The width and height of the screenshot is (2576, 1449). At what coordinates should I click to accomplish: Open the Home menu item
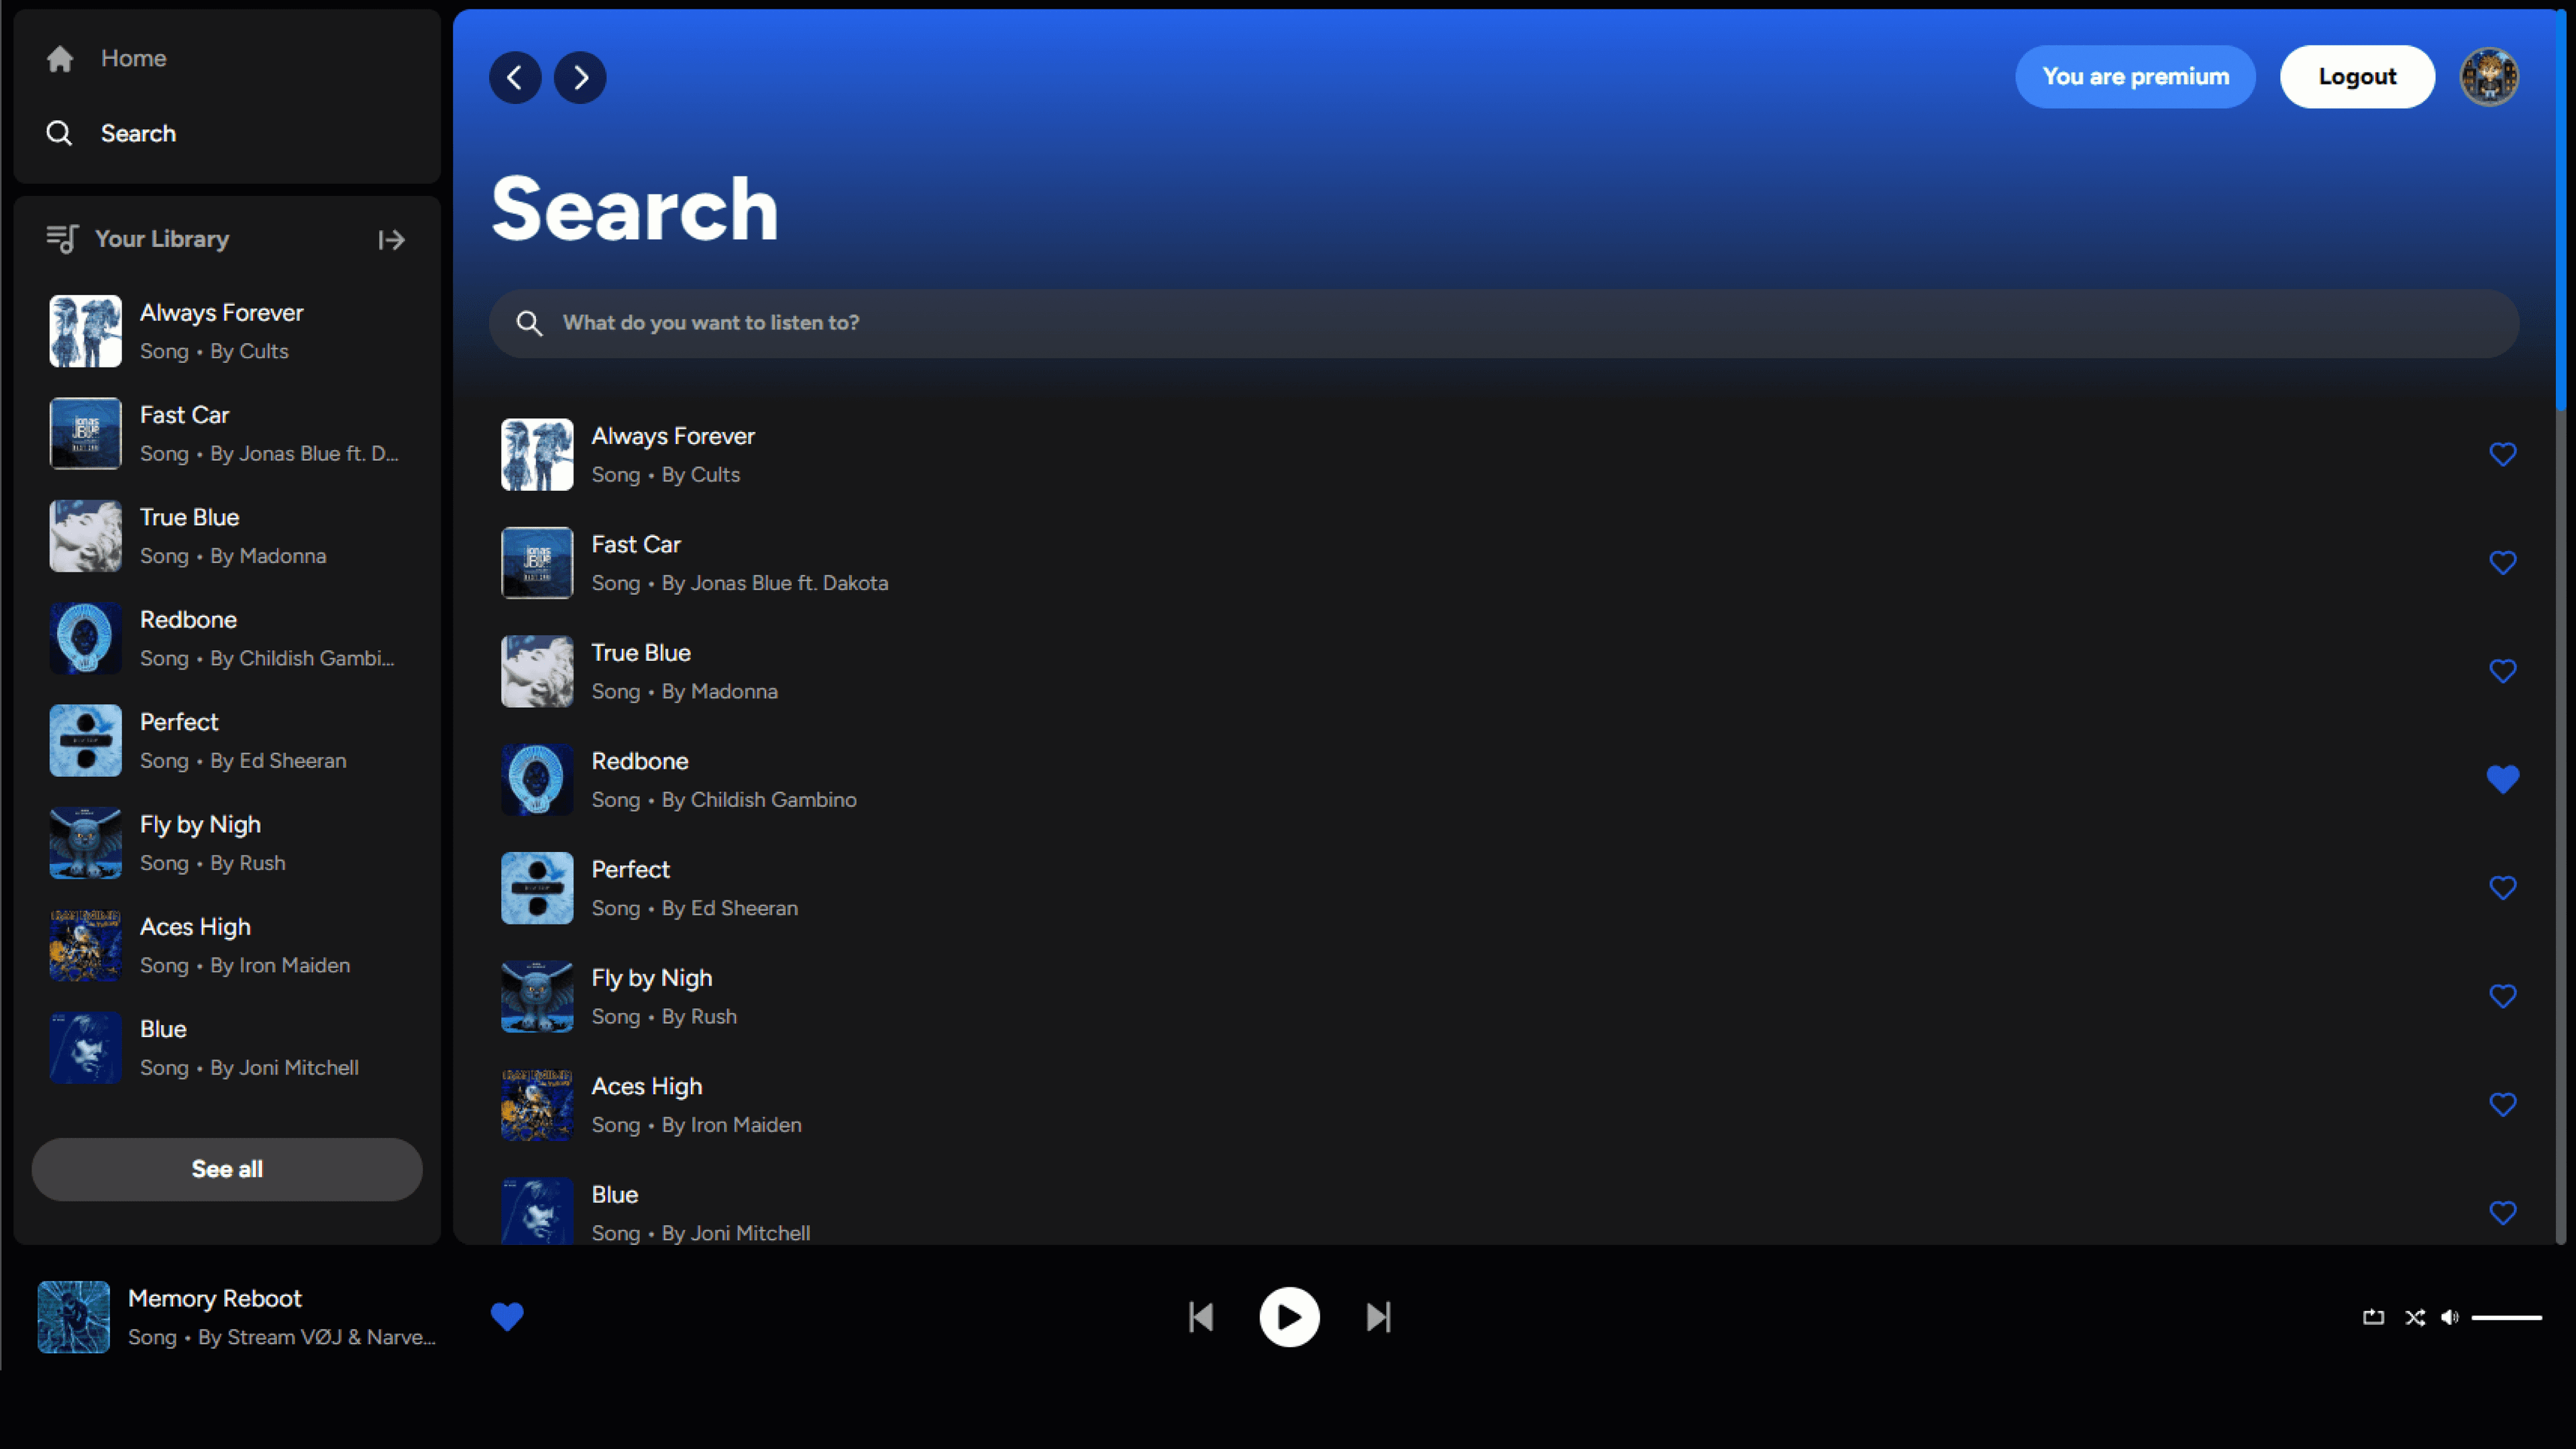tap(133, 59)
